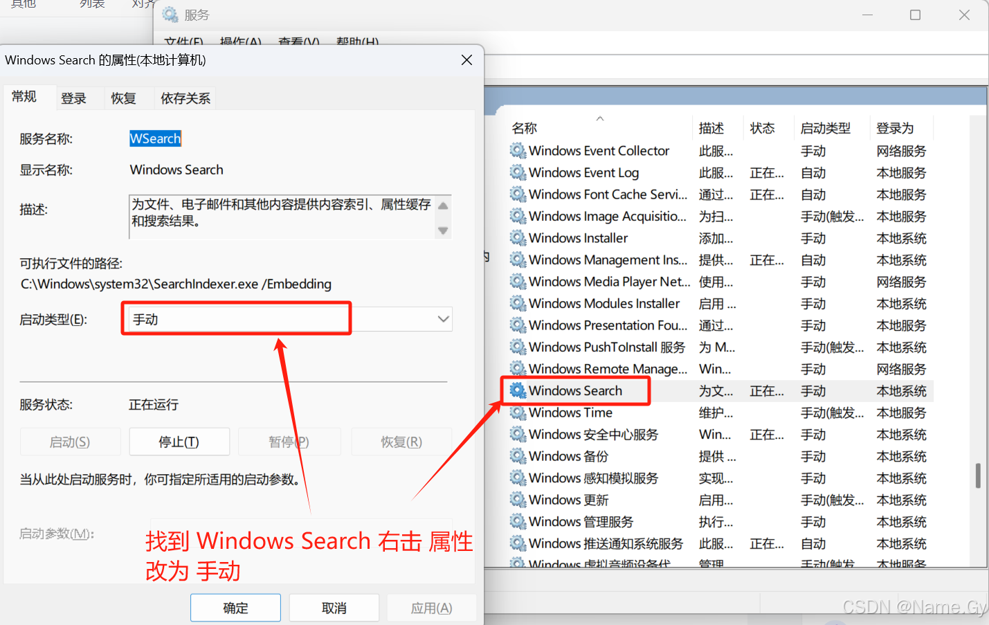The width and height of the screenshot is (989, 625).
Task: Click description box scroll-down arrow
Action: pyautogui.click(x=444, y=230)
